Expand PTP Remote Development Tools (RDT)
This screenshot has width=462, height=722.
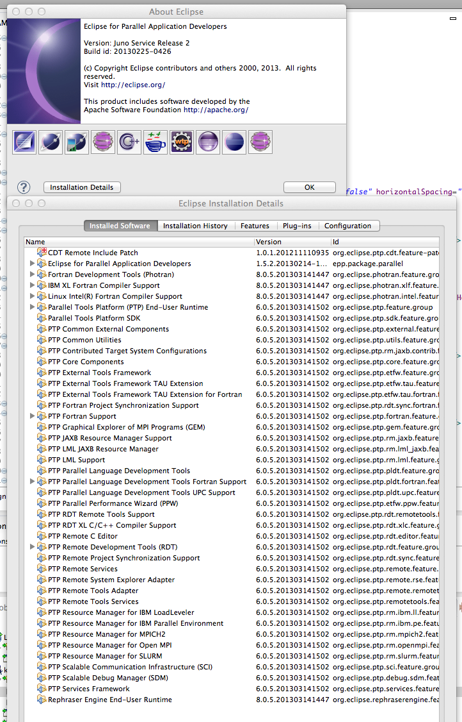(x=33, y=547)
